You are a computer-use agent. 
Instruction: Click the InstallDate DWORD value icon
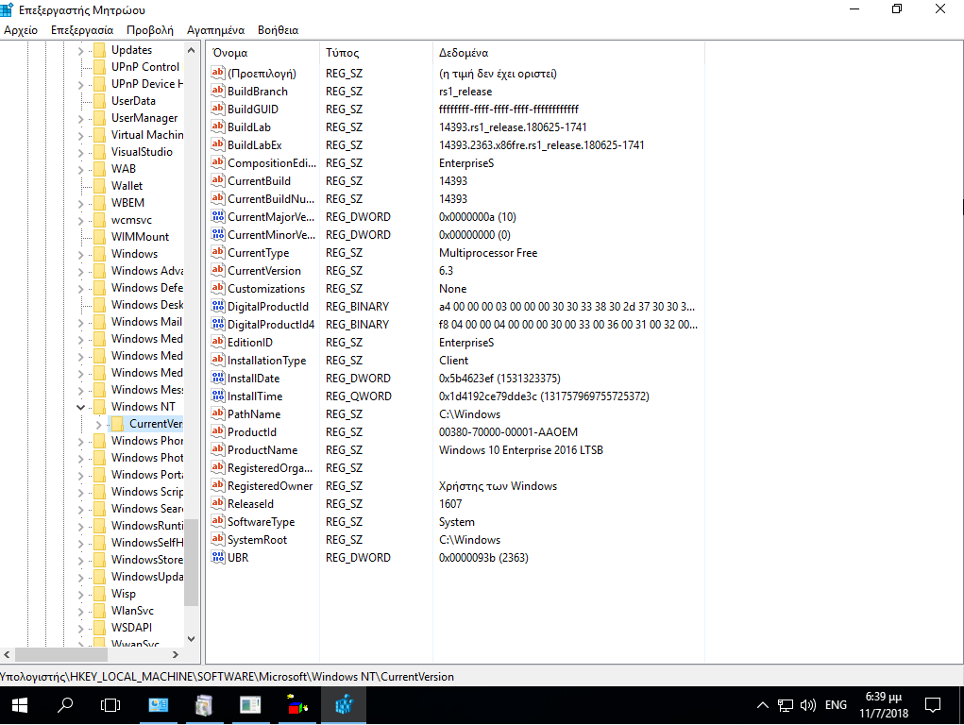pyautogui.click(x=218, y=379)
